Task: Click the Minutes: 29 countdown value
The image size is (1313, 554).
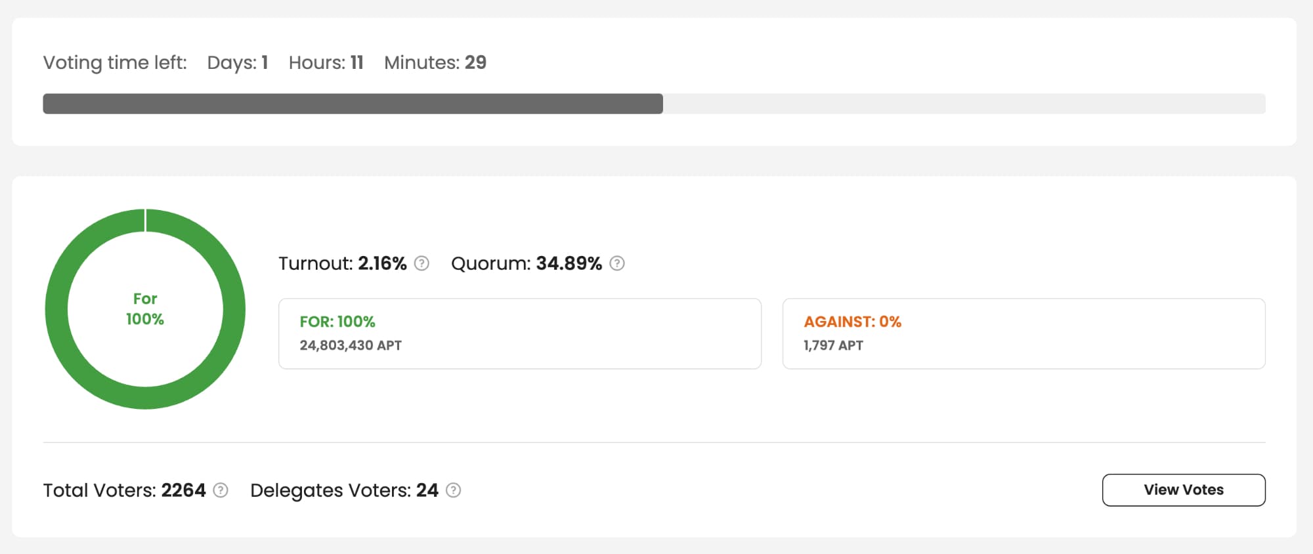Action: tap(435, 62)
